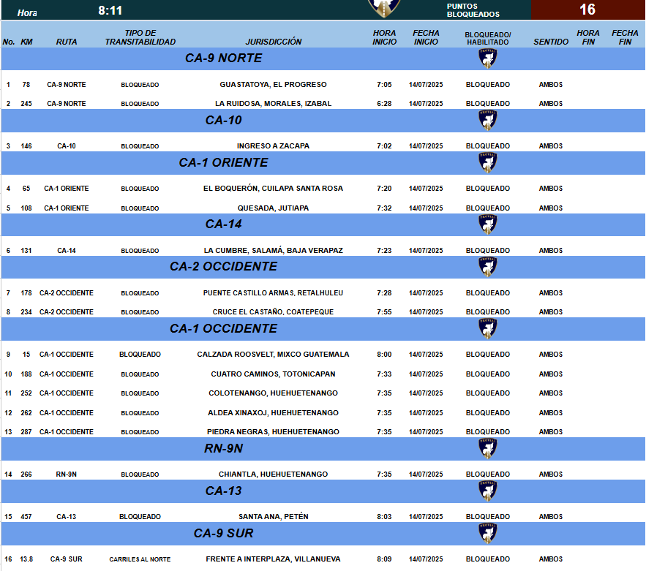This screenshot has height=571, width=646.
Task: Click the shield icon in CA-14 section row
Action: (487, 224)
